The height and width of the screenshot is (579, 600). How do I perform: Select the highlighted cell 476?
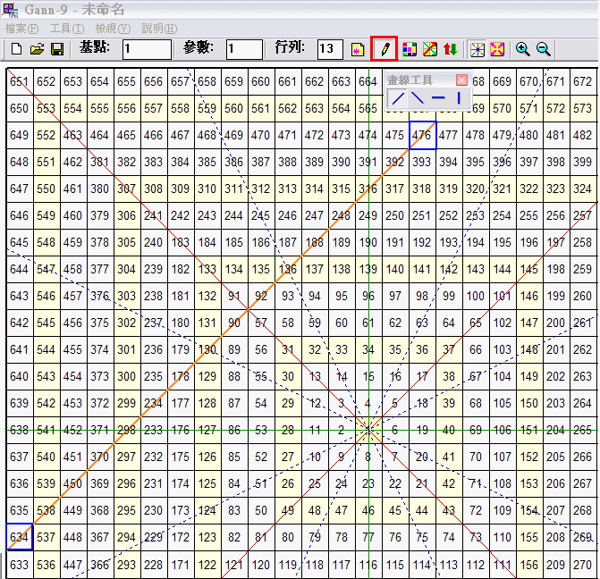422,136
